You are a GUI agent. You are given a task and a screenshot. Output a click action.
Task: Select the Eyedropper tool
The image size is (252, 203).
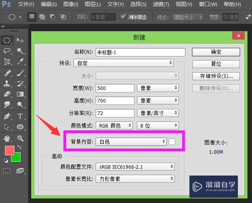(x=20, y=61)
